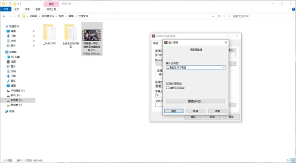
Task: Expand archive name dropdown in background dialog
Action: coord(235,55)
